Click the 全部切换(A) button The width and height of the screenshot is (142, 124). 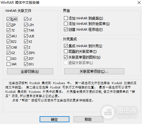[30, 71]
